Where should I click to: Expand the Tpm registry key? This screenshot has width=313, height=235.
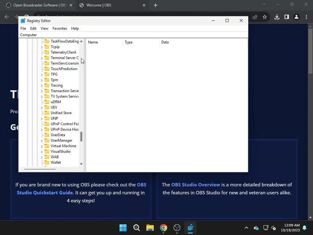42,80
